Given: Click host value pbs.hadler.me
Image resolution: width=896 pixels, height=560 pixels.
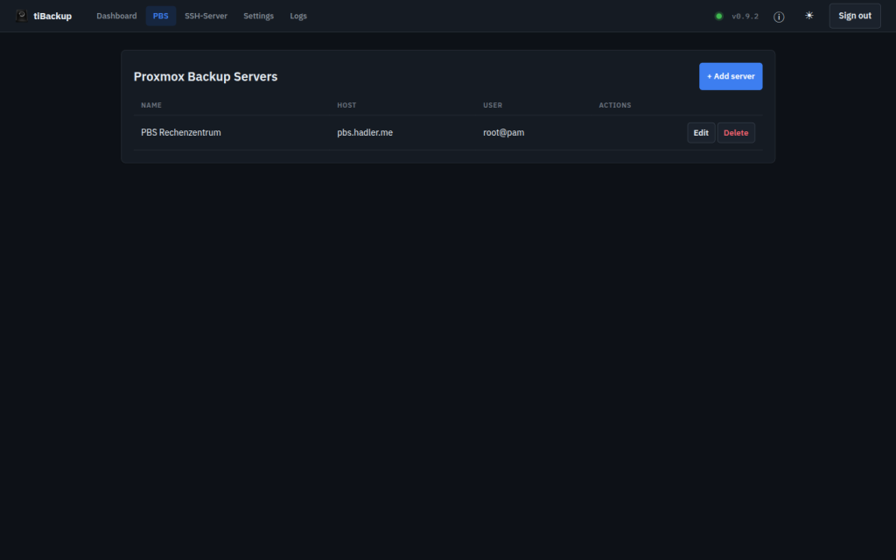Looking at the screenshot, I should pos(365,133).
